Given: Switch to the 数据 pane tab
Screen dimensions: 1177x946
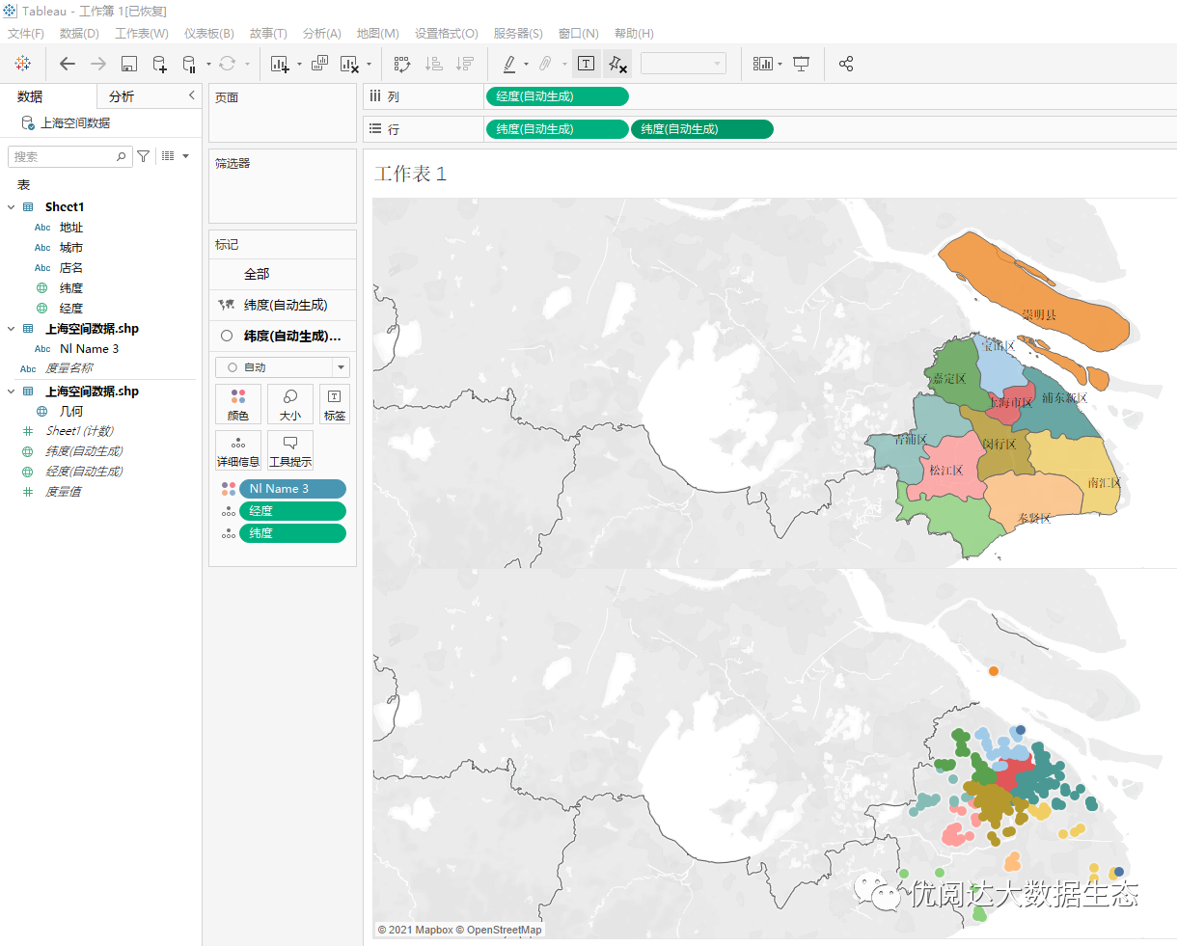Looking at the screenshot, I should coord(48,96).
